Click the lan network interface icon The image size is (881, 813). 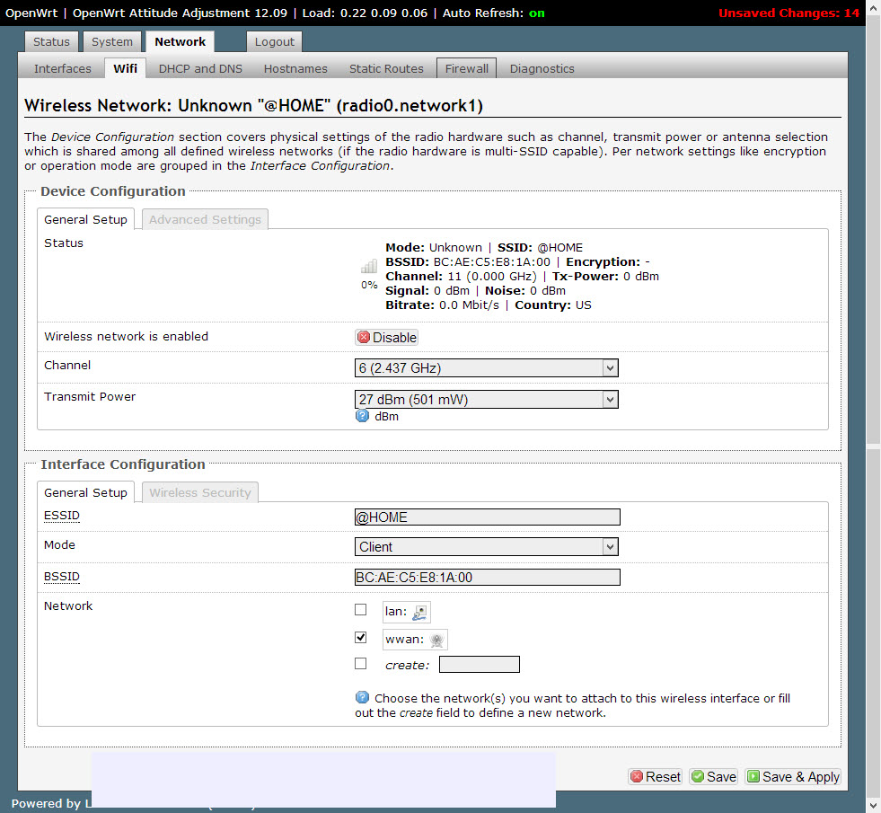pos(419,613)
